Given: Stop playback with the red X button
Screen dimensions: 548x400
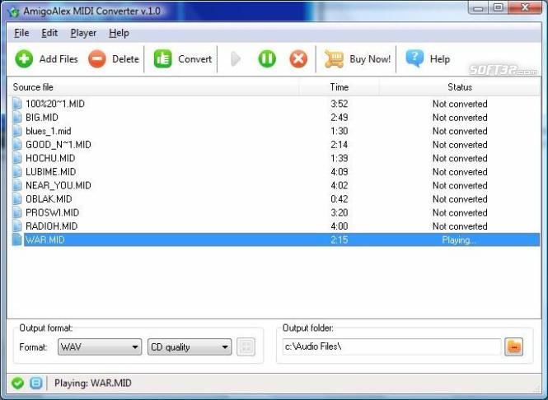Looking at the screenshot, I should [x=298, y=59].
